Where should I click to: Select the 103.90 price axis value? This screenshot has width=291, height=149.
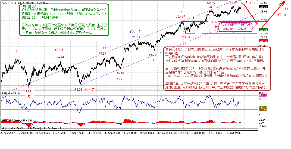click(x=264, y=20)
